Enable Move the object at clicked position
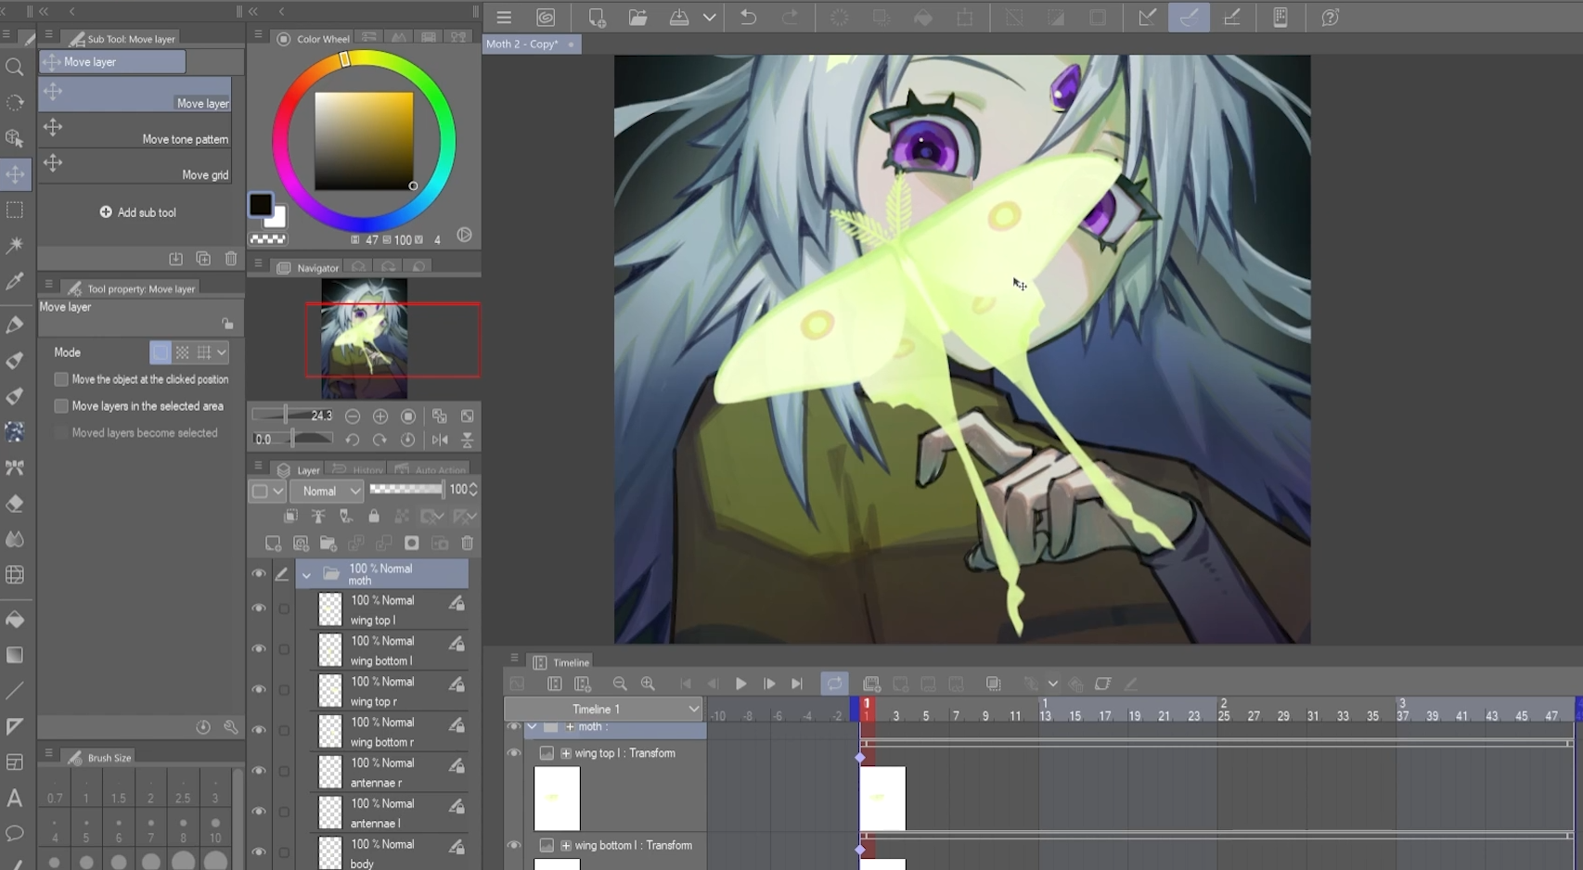 [x=61, y=379]
